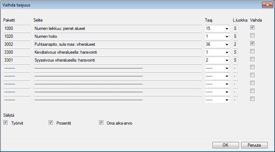Image resolution: width=275 pixels, height=152 pixels.
Task: Enable Vaihda checkbox for package 1020
Action: pos(252,35)
